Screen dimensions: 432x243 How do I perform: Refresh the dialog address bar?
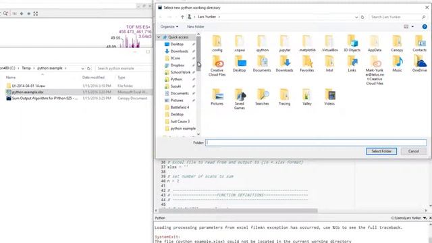(x=362, y=17)
